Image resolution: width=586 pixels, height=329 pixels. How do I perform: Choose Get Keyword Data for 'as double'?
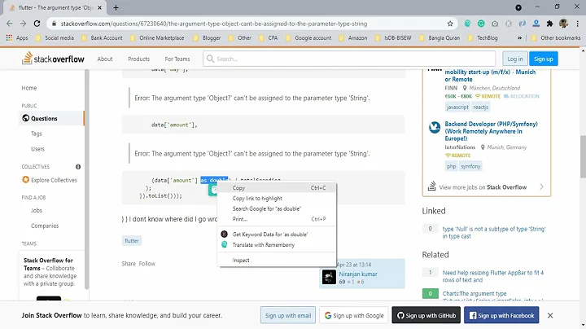(277, 235)
